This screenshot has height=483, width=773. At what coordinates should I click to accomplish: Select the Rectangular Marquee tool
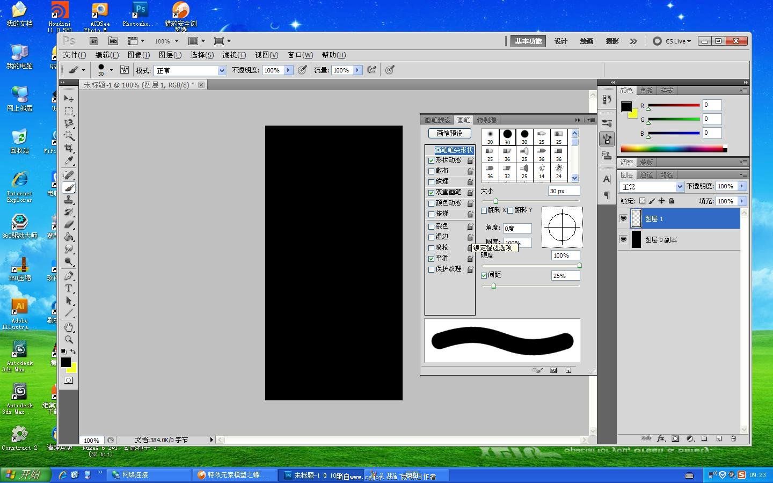pyautogui.click(x=69, y=111)
